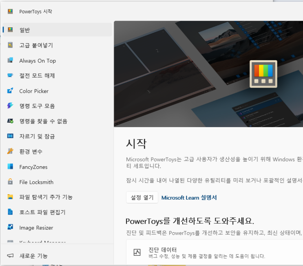
Task: Open the 고급 붙여넣기 page
Action: [x=58, y=45]
